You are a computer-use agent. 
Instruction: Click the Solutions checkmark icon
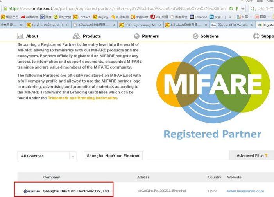coord(195,36)
